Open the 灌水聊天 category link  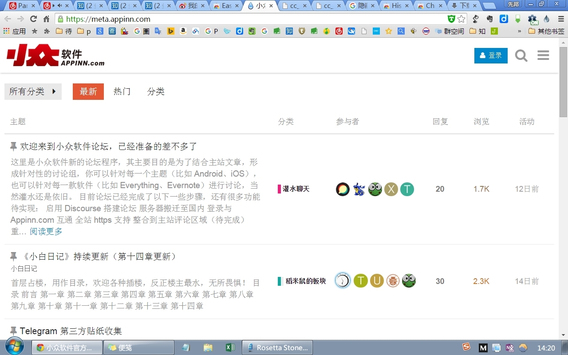click(296, 189)
